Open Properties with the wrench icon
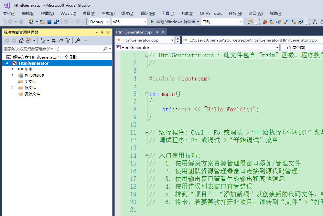 (78, 41)
